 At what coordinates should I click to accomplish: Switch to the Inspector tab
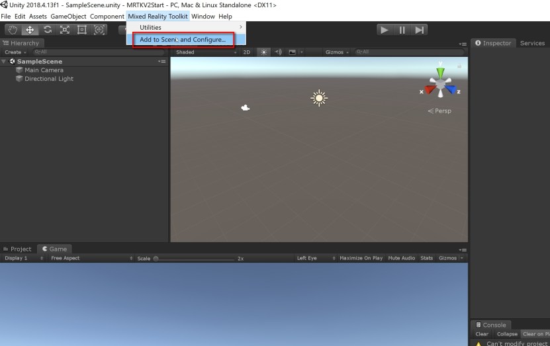[x=493, y=43]
